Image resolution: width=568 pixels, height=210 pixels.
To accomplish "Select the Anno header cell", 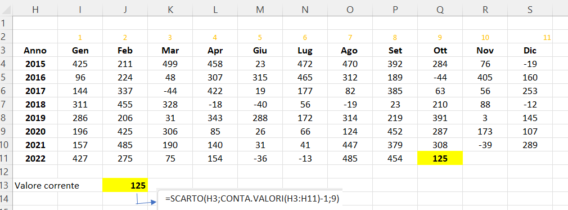I will click(x=35, y=51).
